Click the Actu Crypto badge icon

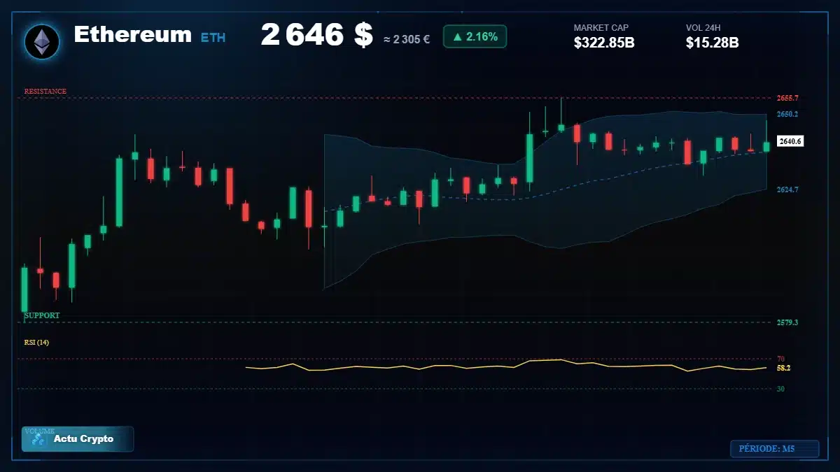pos(38,440)
